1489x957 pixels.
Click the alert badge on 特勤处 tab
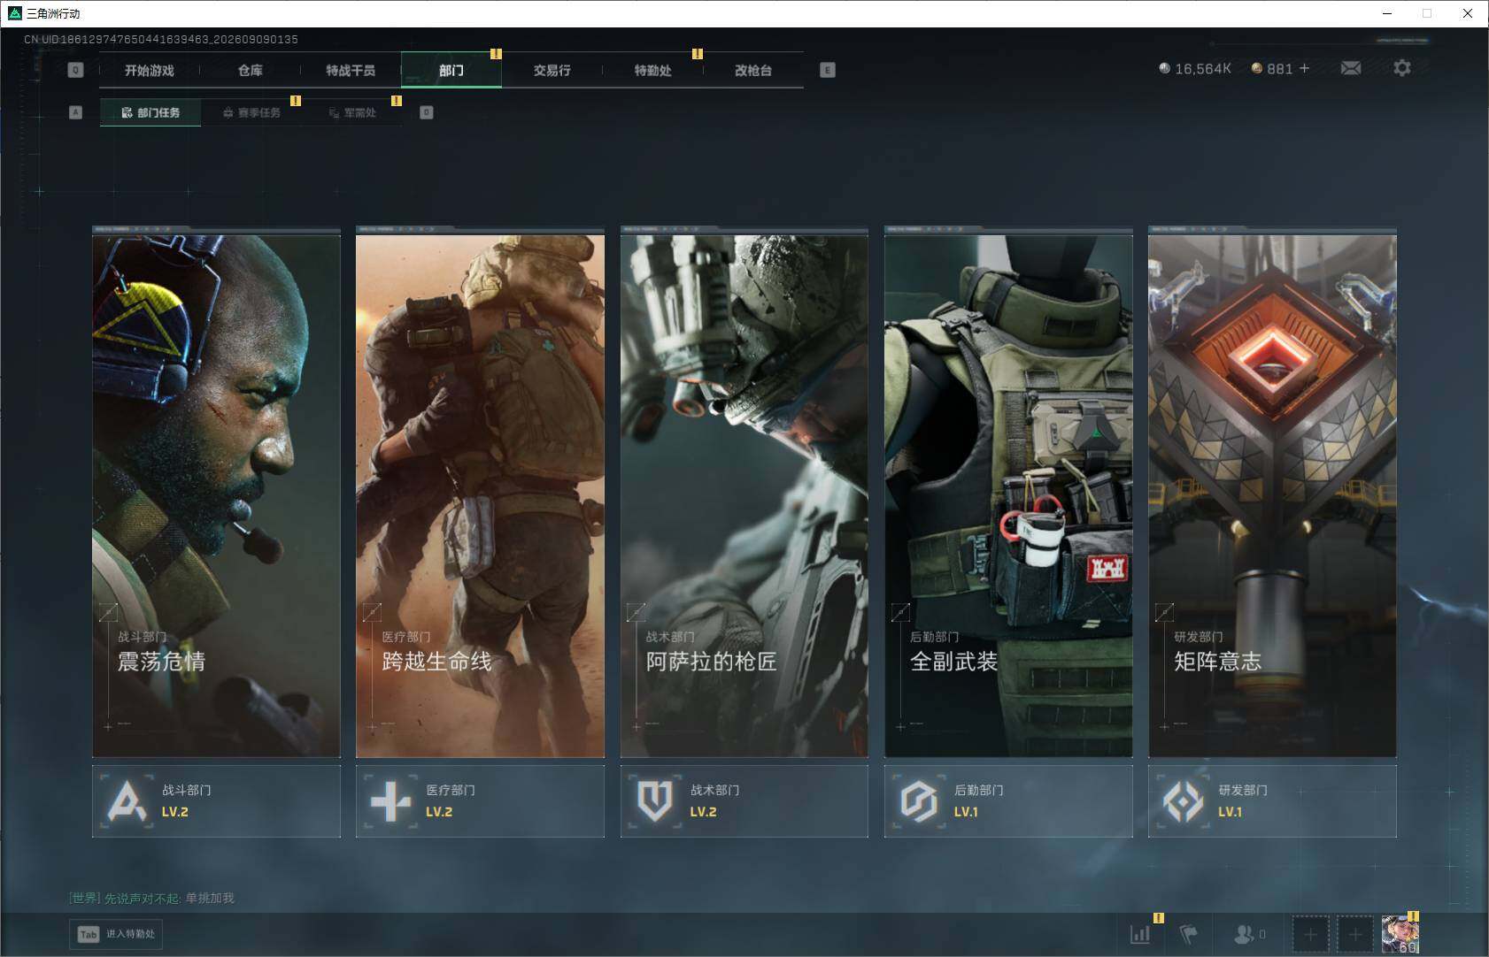698,54
